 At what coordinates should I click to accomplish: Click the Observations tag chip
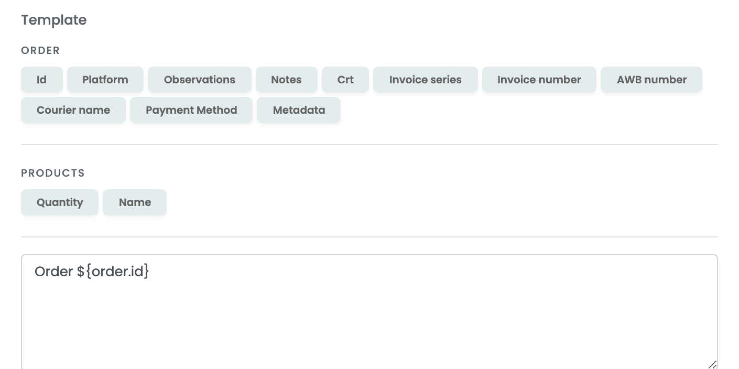point(200,80)
